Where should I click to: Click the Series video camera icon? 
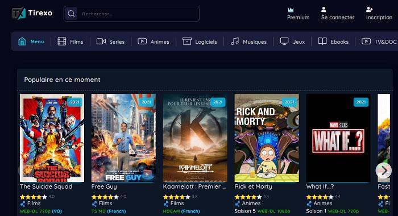(101, 41)
